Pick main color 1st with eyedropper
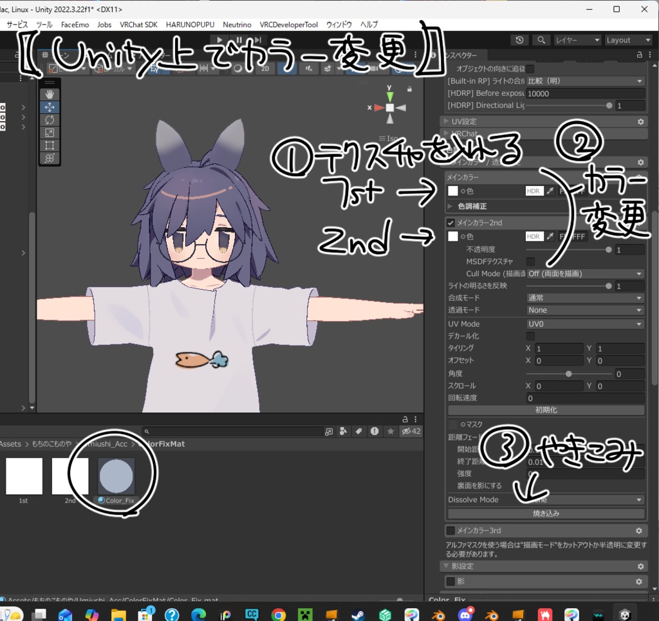 click(x=550, y=191)
